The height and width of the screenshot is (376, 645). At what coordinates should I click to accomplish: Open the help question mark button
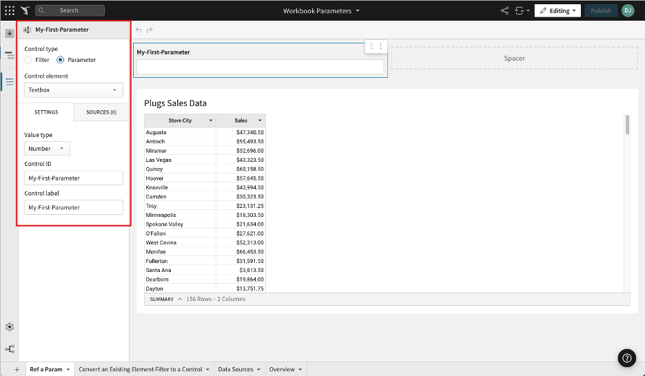[626, 357]
